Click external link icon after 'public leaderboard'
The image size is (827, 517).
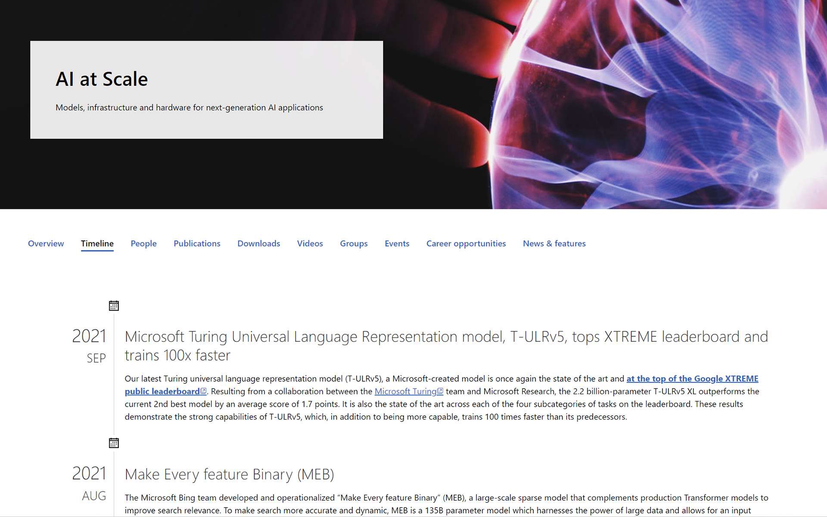203,391
